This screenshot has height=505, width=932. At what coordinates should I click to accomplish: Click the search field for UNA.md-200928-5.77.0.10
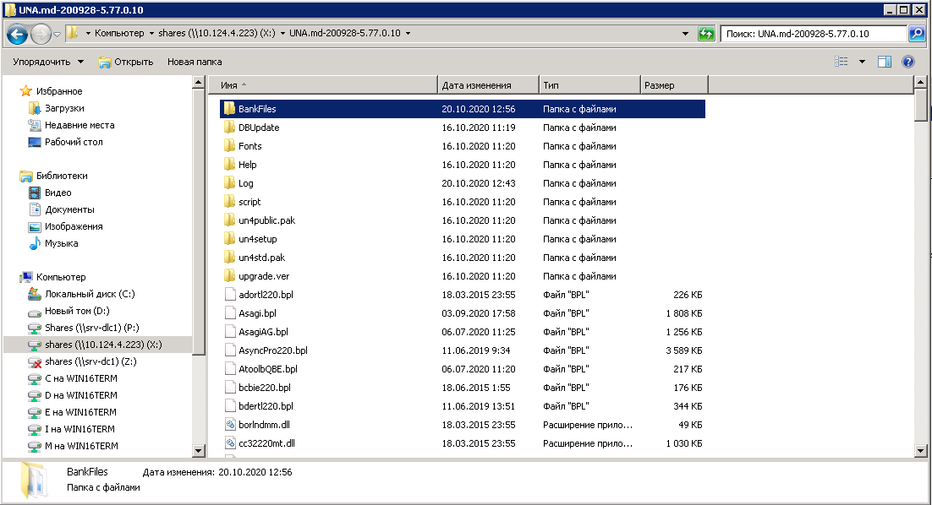pyautogui.click(x=813, y=34)
